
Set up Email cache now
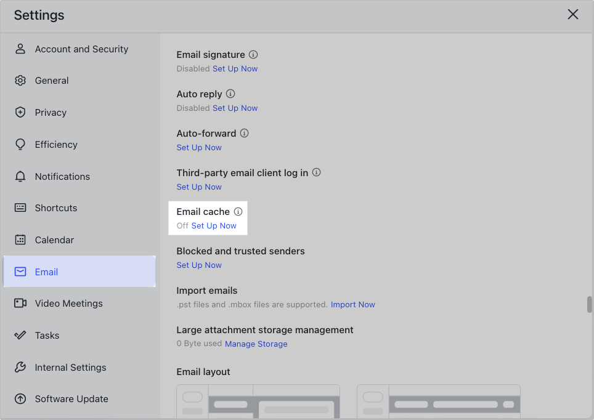(x=214, y=226)
